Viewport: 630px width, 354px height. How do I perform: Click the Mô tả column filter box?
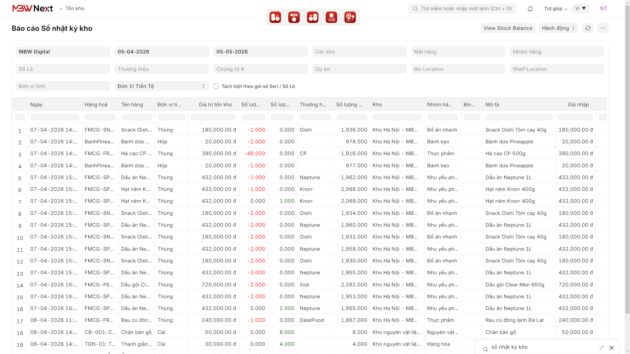[x=519, y=117]
